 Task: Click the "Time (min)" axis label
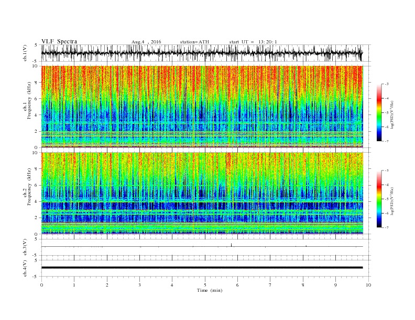tap(210, 290)
